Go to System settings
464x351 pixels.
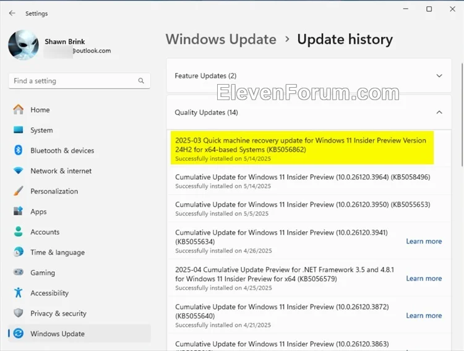click(79, 130)
